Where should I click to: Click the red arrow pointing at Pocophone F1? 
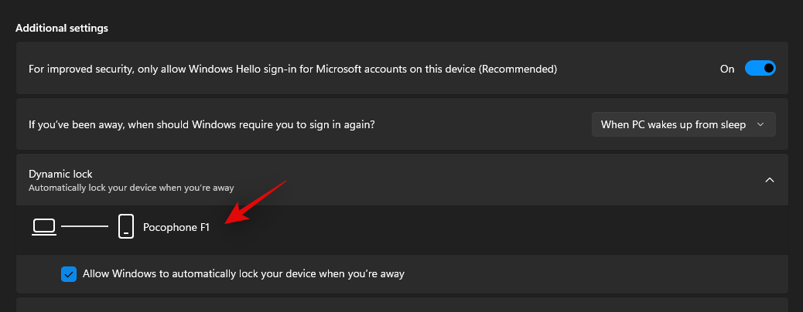tap(255, 202)
